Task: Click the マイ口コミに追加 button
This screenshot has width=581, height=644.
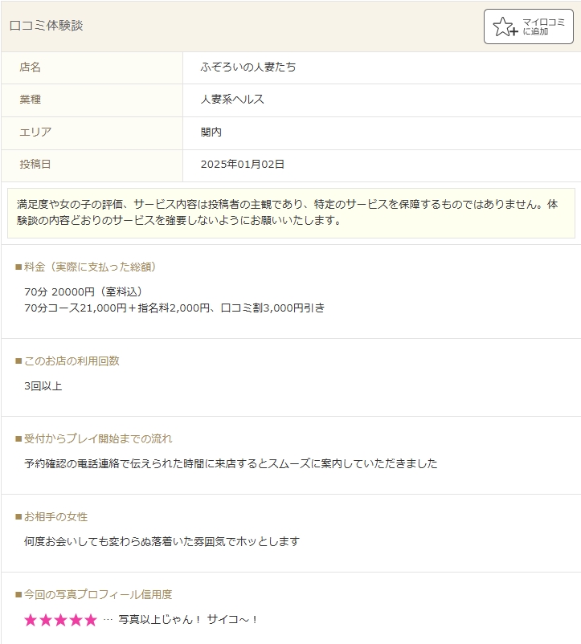Action: point(529,26)
